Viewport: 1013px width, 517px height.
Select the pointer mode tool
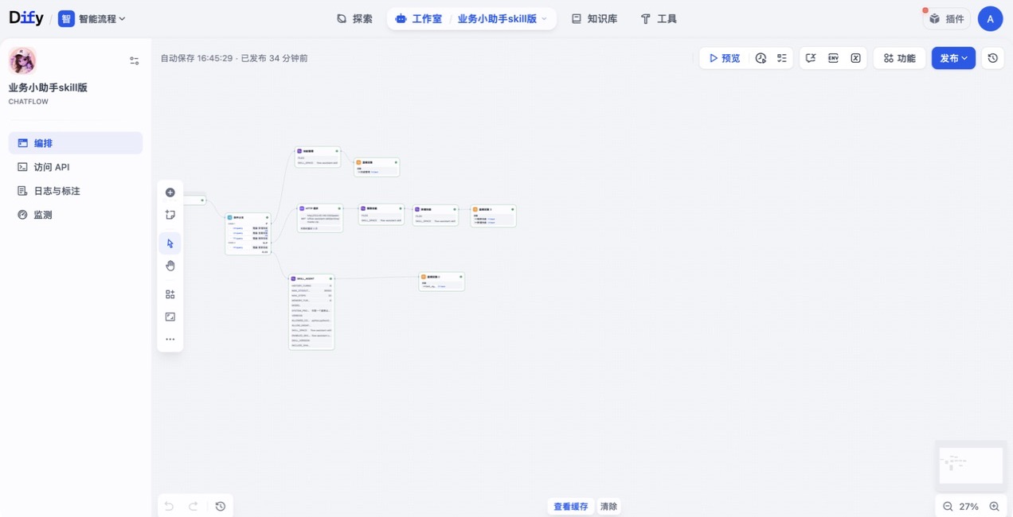(x=170, y=243)
